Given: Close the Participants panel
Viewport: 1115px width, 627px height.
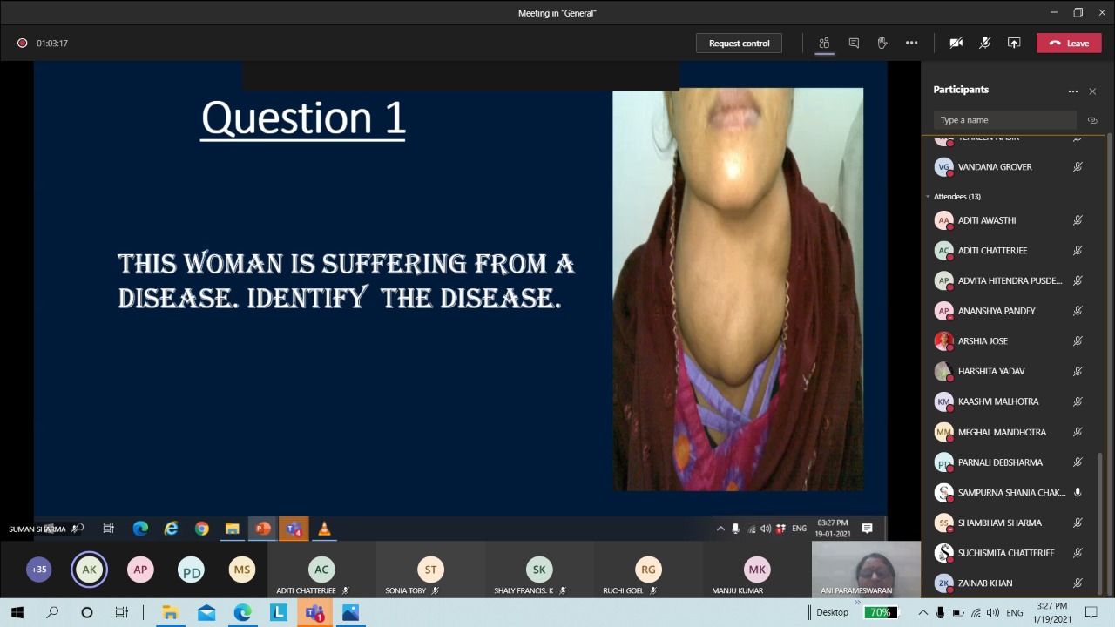Looking at the screenshot, I should point(1092,91).
